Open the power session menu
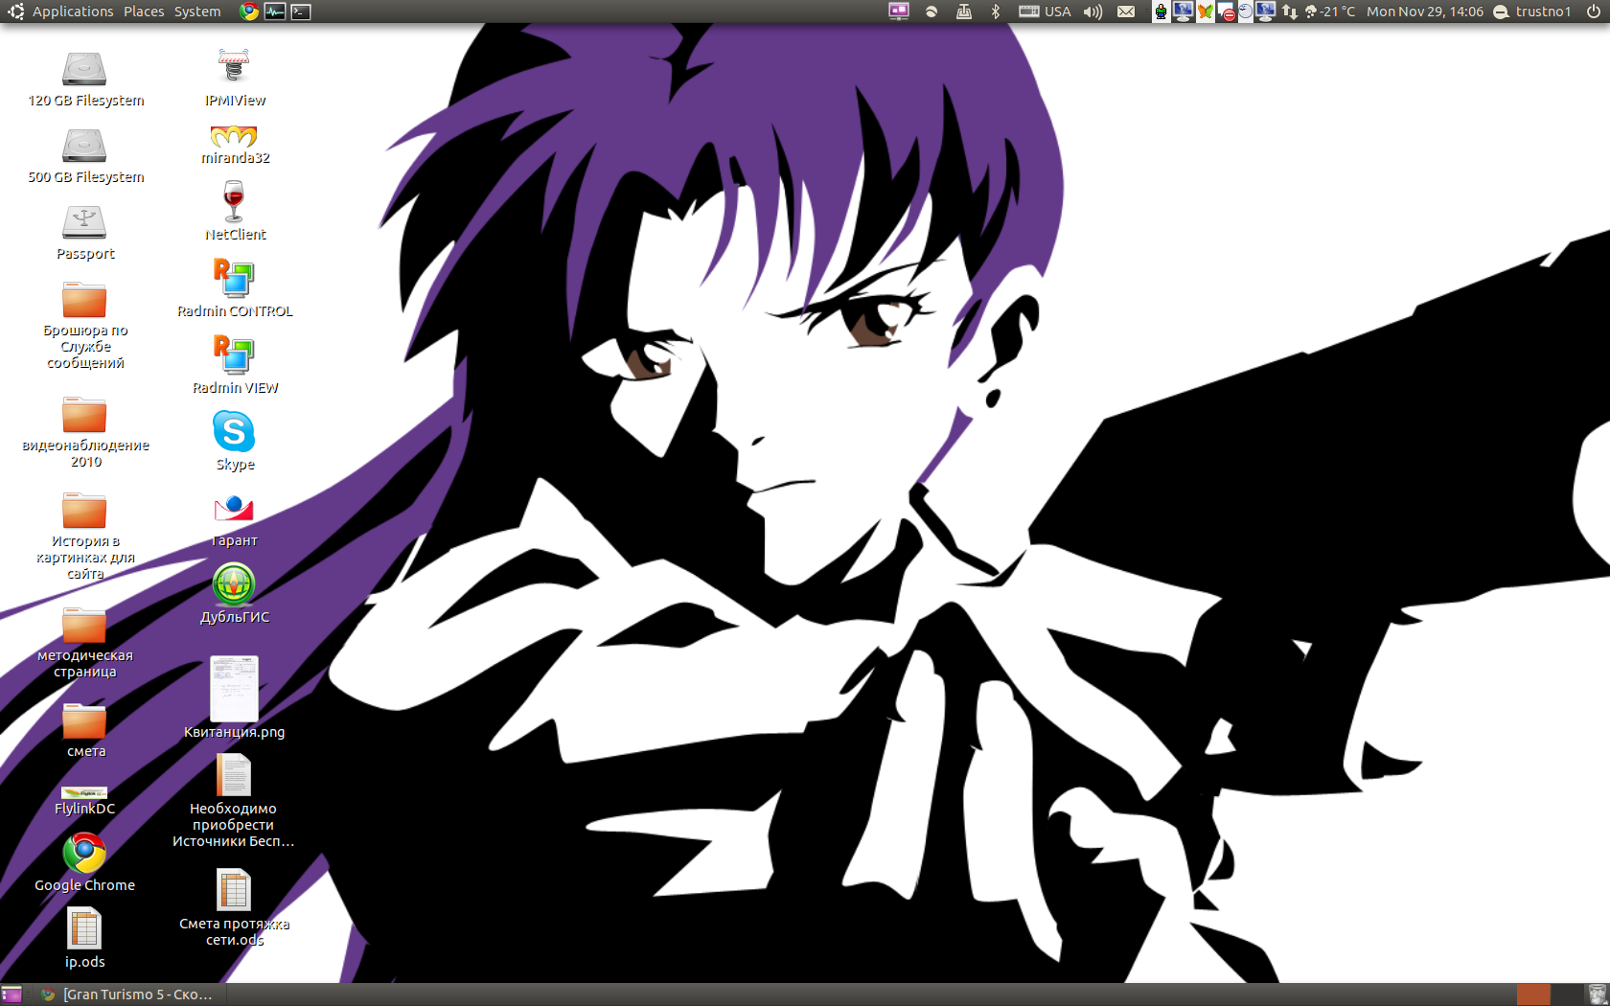This screenshot has width=1610, height=1006. [x=1594, y=11]
